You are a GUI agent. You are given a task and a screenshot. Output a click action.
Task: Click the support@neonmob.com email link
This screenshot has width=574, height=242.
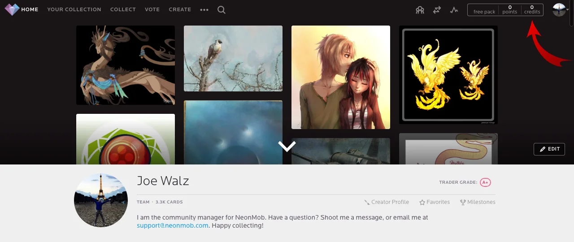click(173, 225)
